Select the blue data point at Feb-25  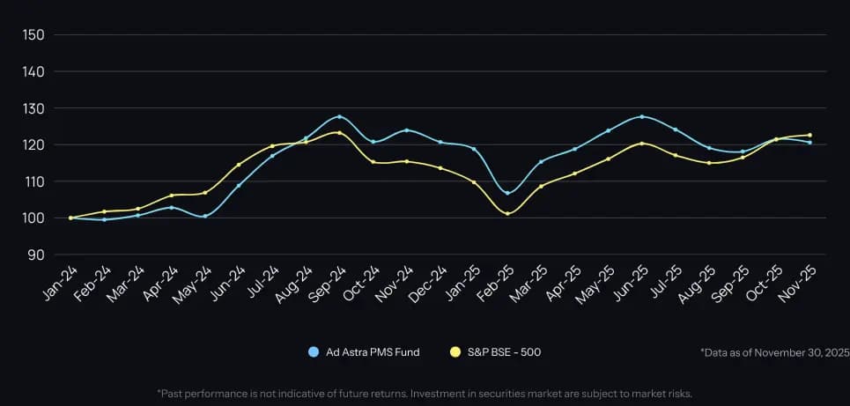[x=507, y=193]
